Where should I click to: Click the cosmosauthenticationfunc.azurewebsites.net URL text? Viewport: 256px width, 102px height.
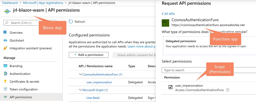click(208, 25)
